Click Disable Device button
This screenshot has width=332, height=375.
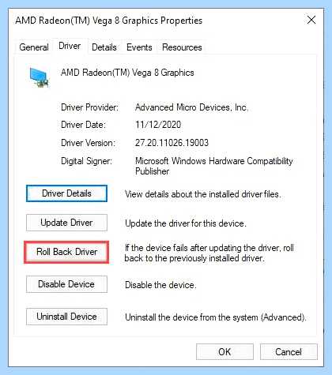(66, 284)
